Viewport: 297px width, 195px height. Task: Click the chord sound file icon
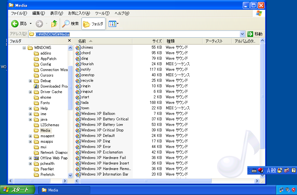(x=78, y=53)
